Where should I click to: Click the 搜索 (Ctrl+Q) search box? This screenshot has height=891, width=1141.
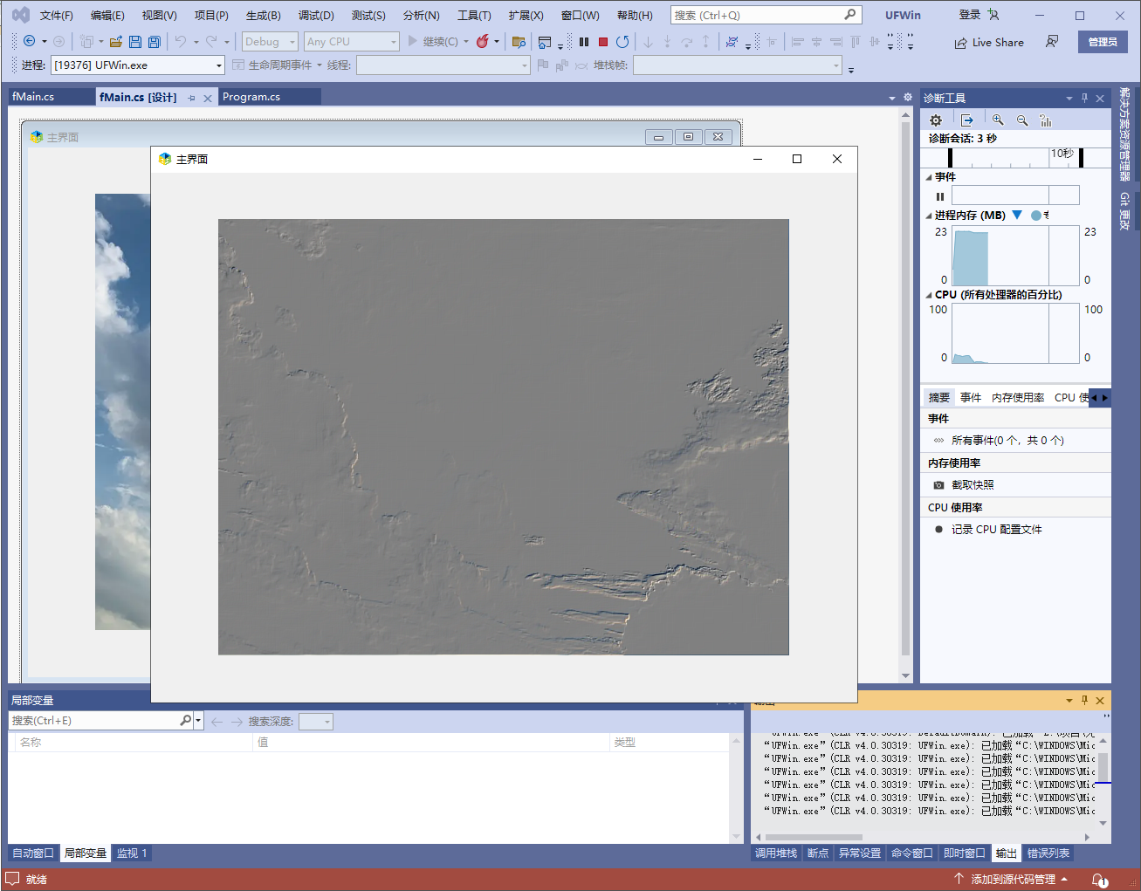(x=766, y=15)
